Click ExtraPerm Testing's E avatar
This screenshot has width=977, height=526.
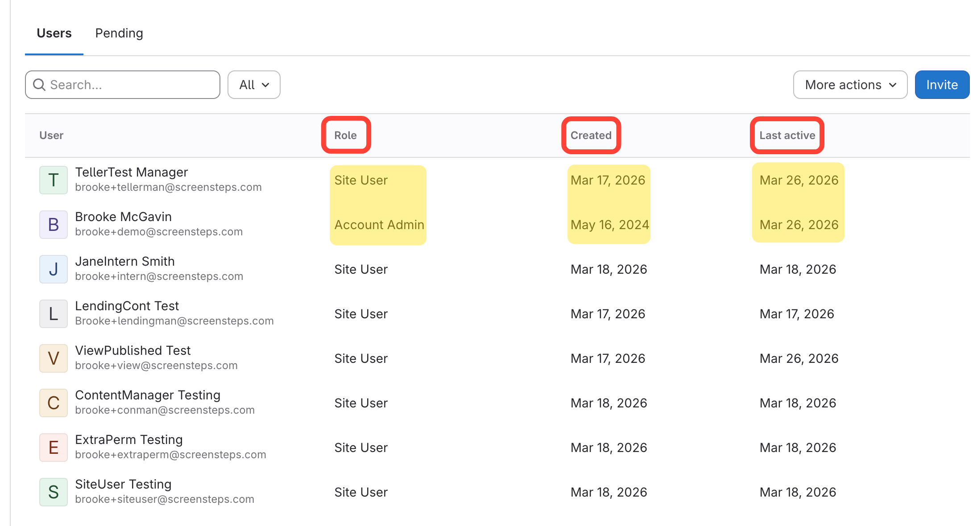pyautogui.click(x=54, y=448)
